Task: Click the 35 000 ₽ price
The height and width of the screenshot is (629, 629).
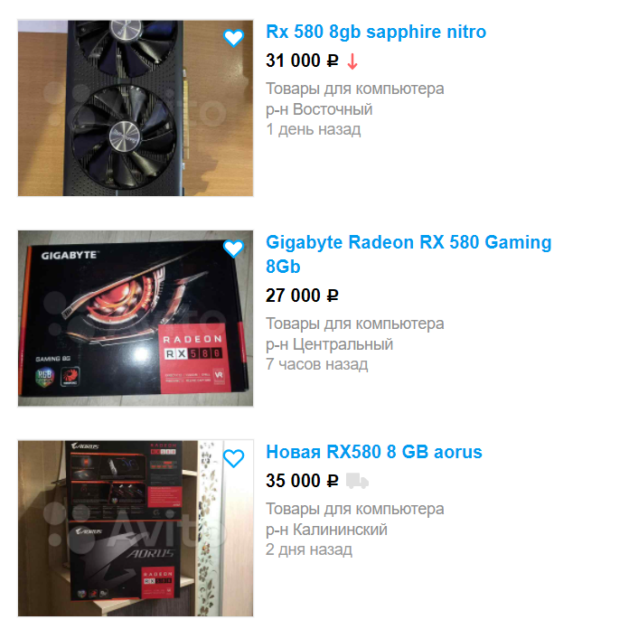Action: (302, 481)
